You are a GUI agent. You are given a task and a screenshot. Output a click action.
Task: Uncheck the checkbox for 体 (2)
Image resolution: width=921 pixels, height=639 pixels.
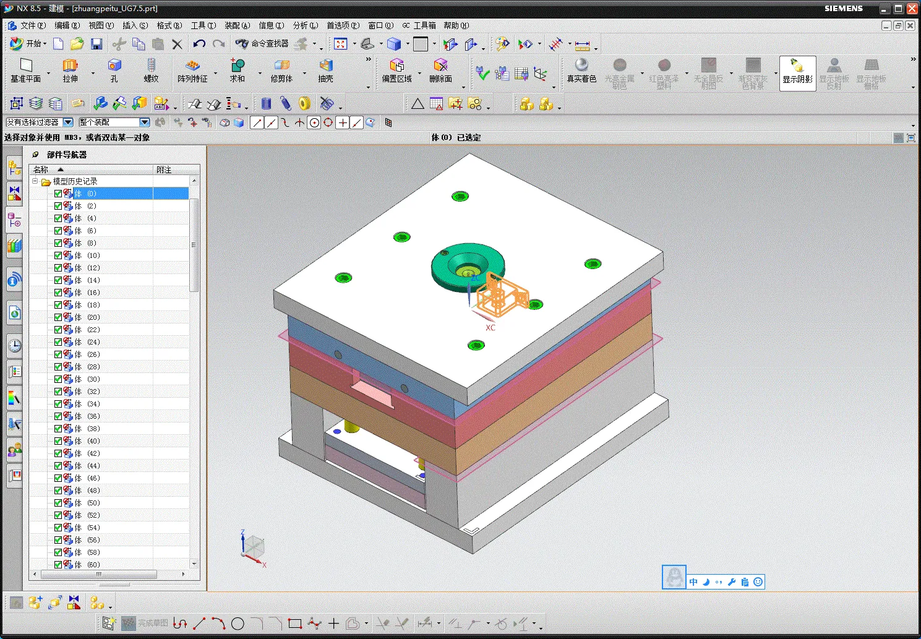click(x=58, y=206)
